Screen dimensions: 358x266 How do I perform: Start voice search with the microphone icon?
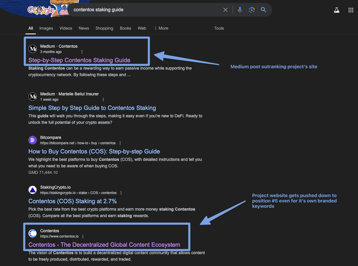pos(240,10)
